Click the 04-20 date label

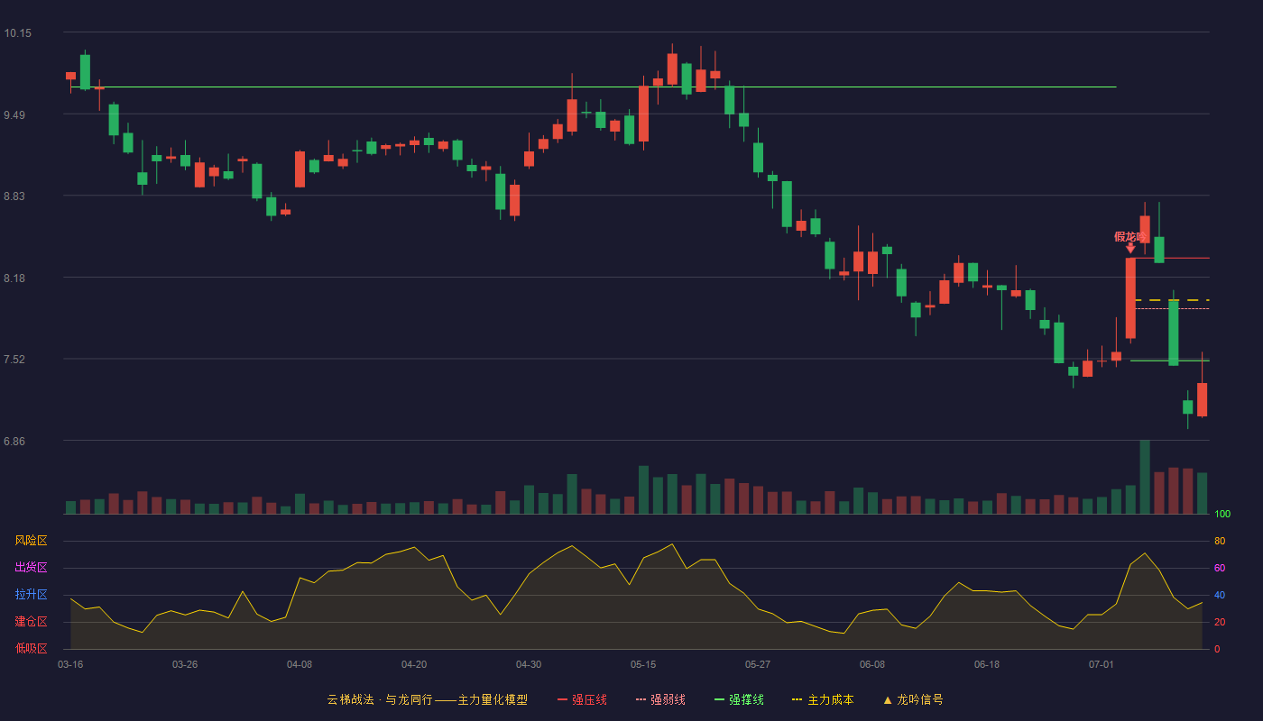(414, 664)
